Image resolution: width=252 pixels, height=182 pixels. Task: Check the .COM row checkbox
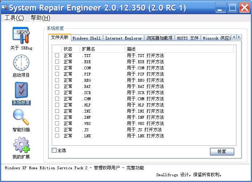[x=57, y=68]
